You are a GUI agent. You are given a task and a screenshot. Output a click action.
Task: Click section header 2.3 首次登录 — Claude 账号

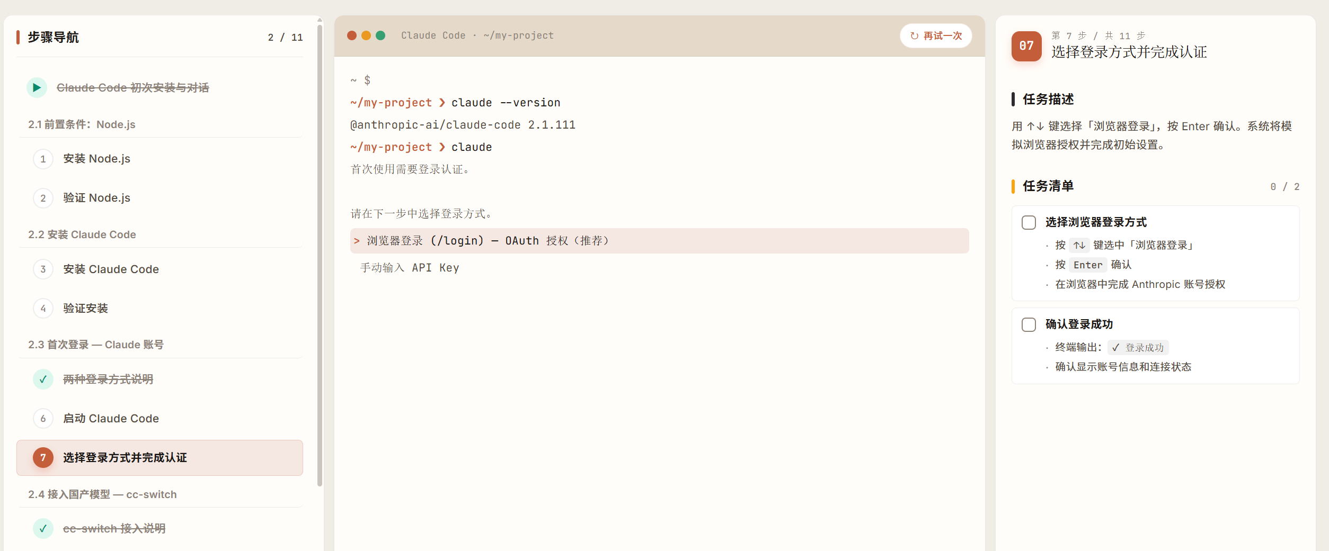click(96, 345)
